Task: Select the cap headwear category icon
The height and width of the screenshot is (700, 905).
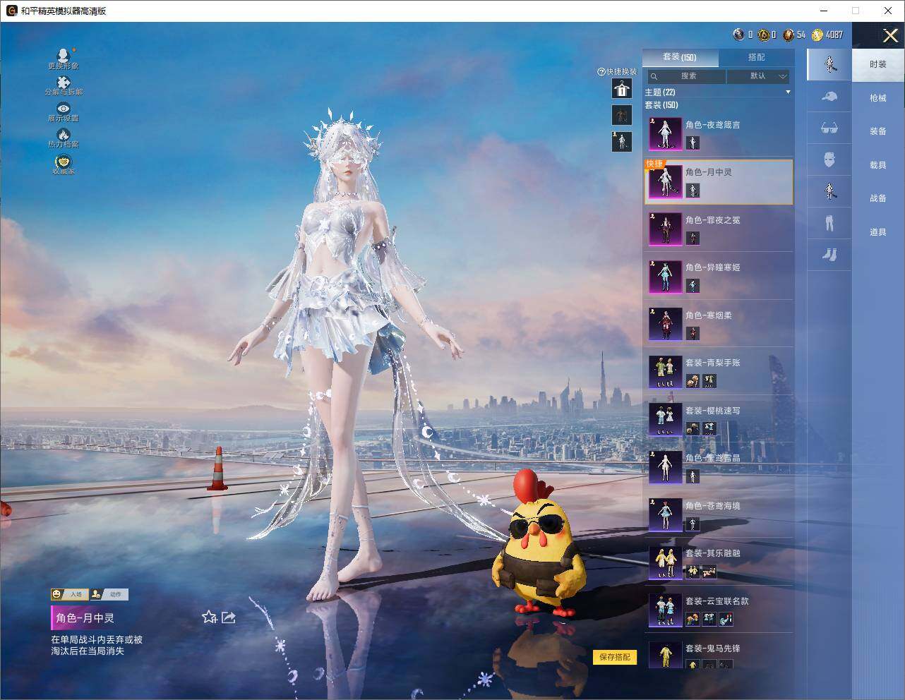Action: [x=829, y=97]
